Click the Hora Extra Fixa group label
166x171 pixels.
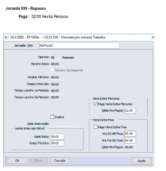103,120
